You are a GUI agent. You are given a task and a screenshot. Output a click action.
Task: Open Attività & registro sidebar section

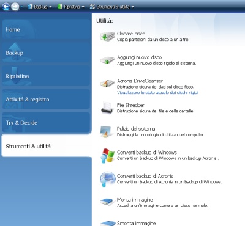pyautogui.click(x=46, y=99)
